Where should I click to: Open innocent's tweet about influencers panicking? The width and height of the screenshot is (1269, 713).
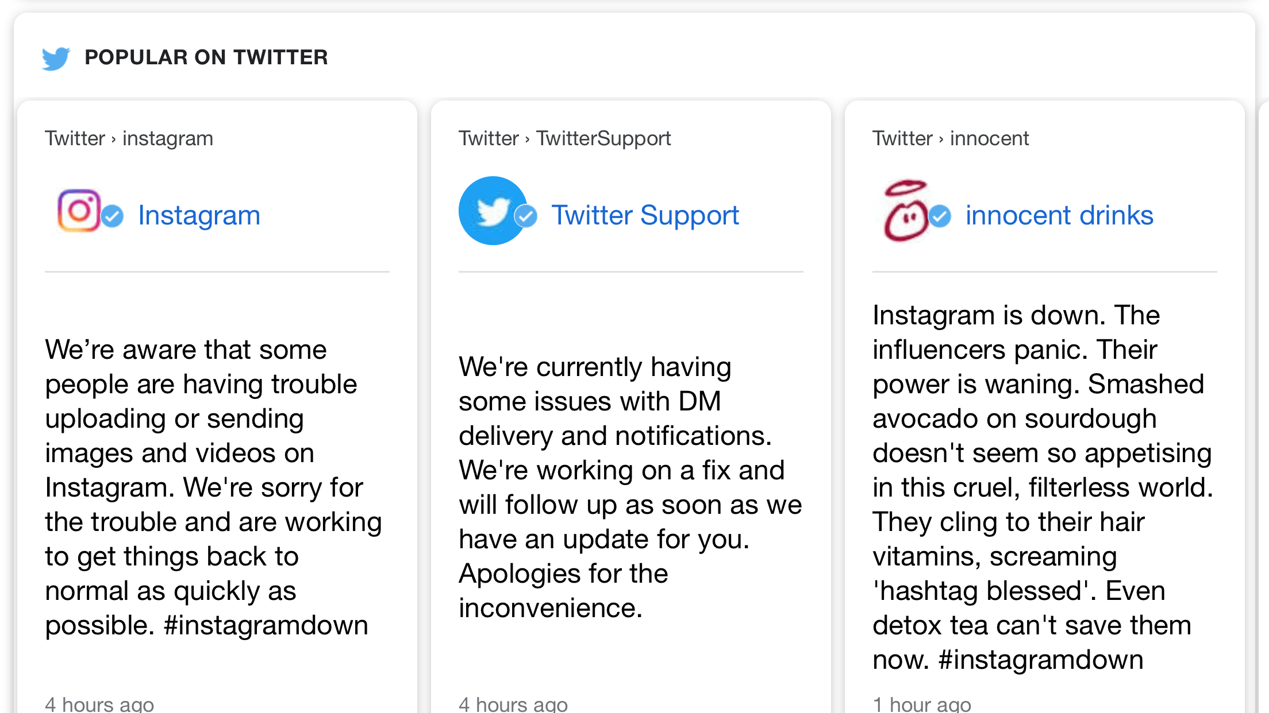click(x=1043, y=487)
